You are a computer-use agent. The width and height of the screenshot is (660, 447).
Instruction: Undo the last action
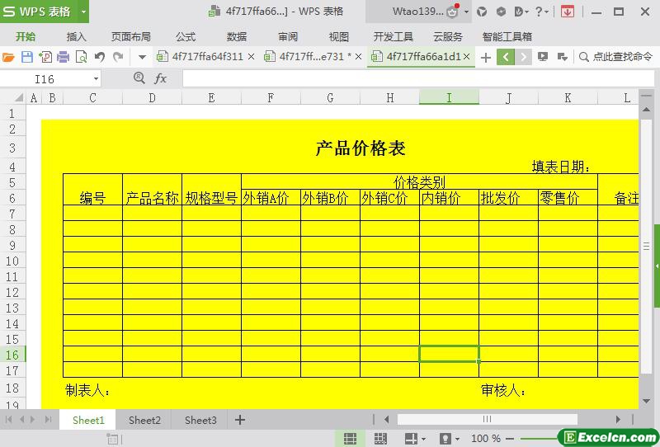pos(100,57)
